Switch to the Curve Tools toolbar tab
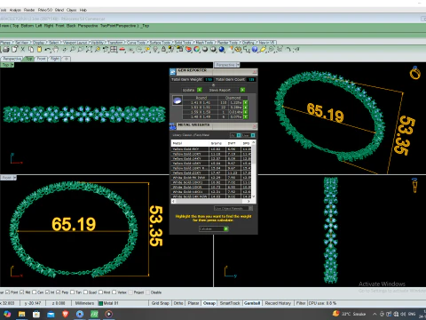This screenshot has width=426, height=320. coord(137,43)
